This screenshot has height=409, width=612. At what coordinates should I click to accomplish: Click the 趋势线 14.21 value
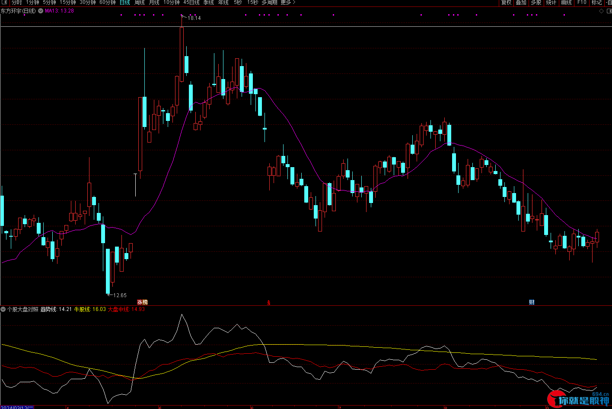(x=56, y=309)
